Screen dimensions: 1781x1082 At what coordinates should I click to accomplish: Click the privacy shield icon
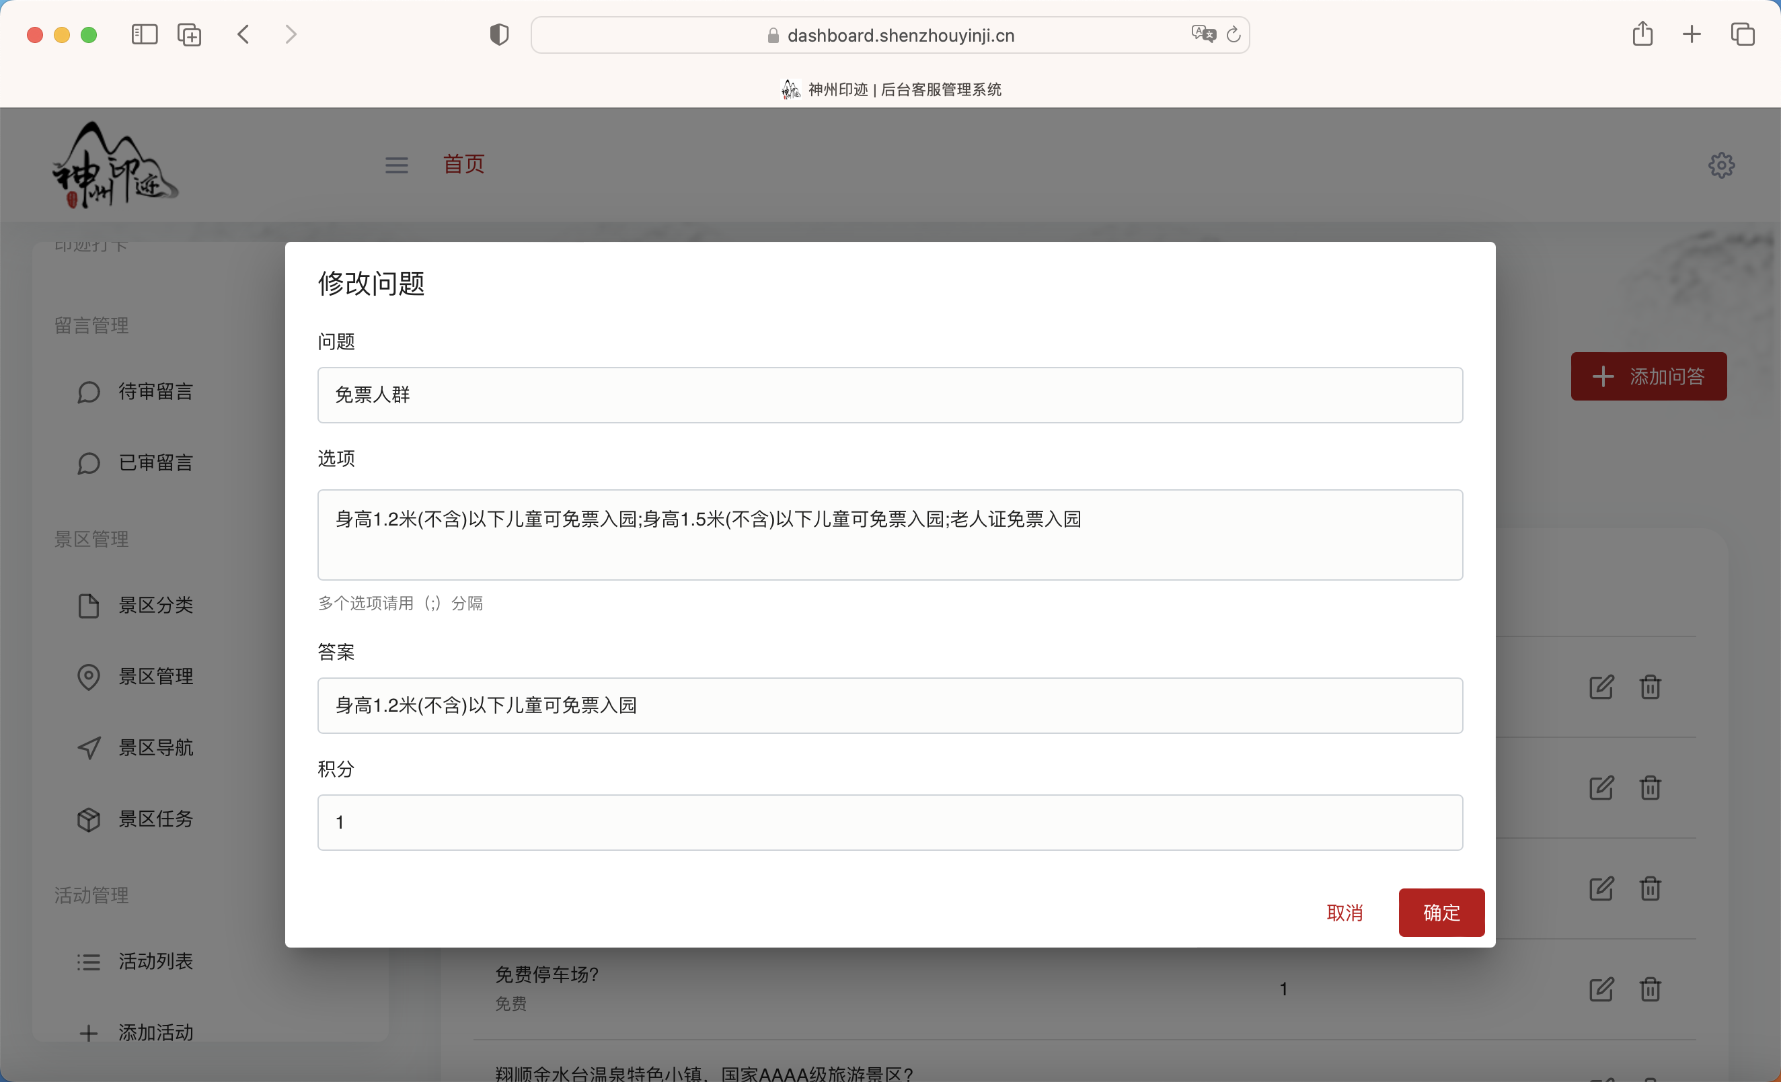tap(499, 34)
